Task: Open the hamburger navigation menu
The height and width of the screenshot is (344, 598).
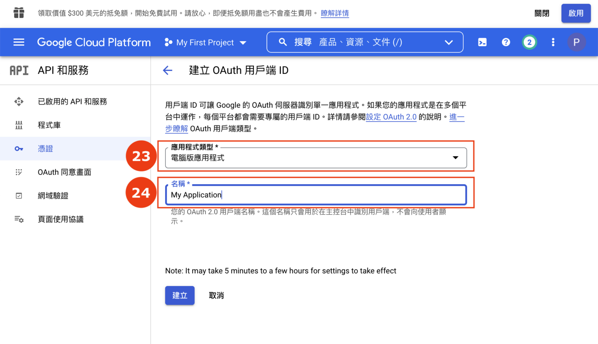Action: [x=19, y=42]
